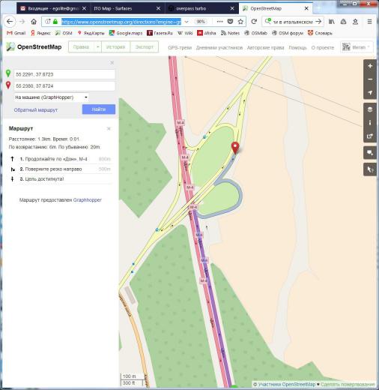379x390 pixels.
Task: Expand the Правка edit options arrow
Action: pos(97,47)
